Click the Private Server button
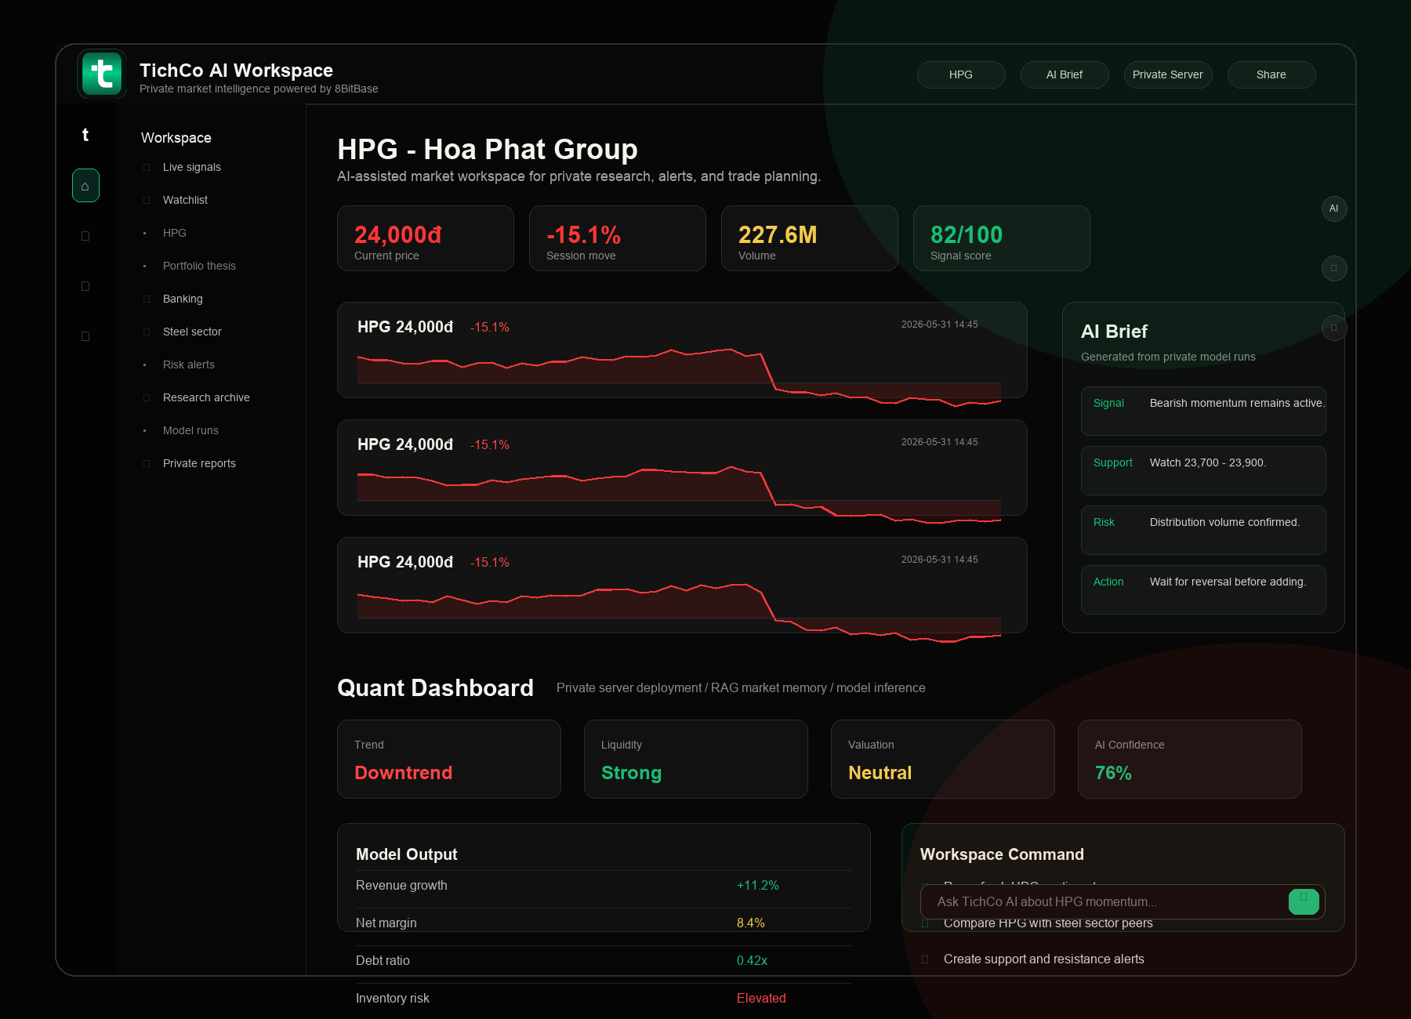This screenshot has width=1411, height=1019. click(1168, 74)
